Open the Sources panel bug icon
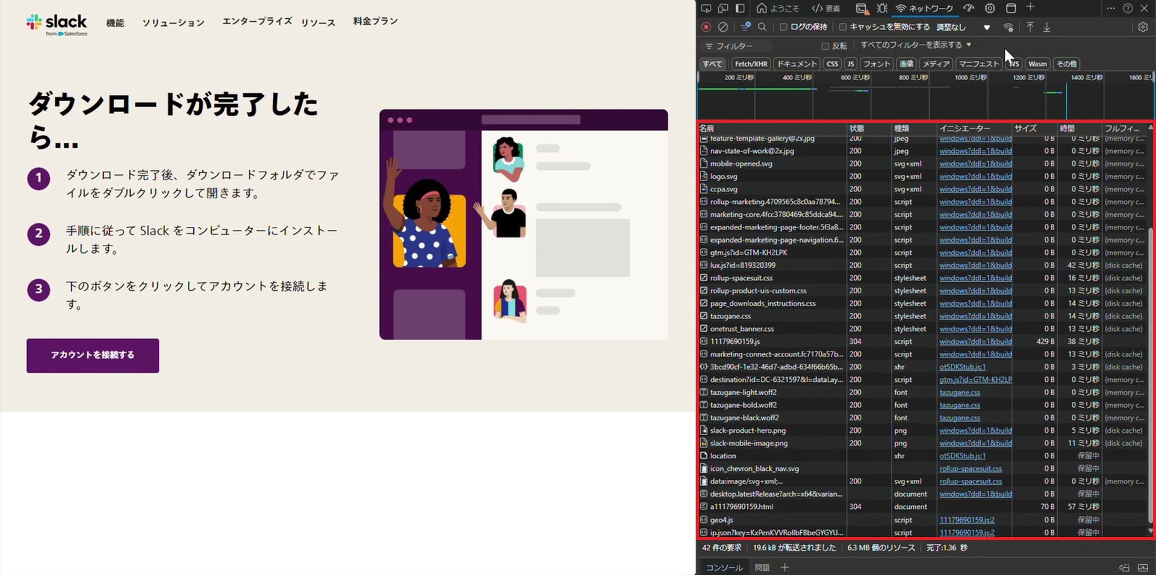Image resolution: width=1156 pixels, height=575 pixels. tap(882, 8)
